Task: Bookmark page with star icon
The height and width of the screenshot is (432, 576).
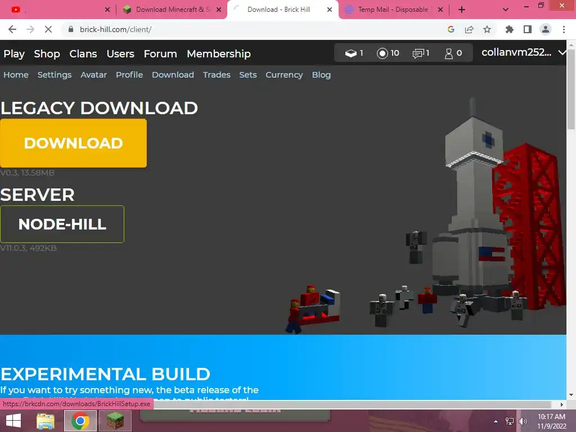Action: tap(487, 29)
